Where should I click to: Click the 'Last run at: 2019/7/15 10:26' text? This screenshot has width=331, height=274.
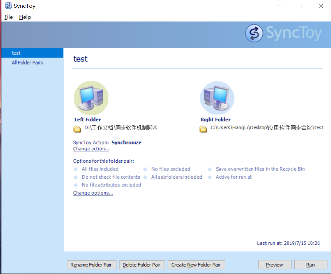click(288, 243)
